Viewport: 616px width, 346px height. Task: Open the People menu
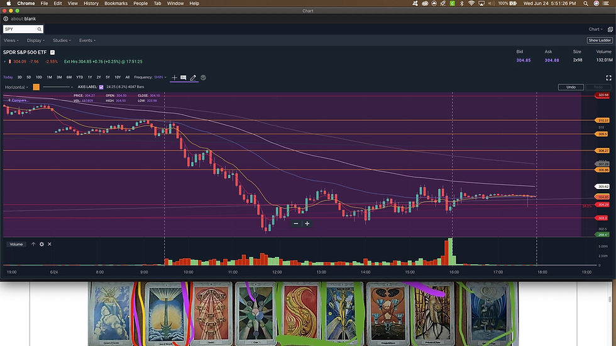141,3
